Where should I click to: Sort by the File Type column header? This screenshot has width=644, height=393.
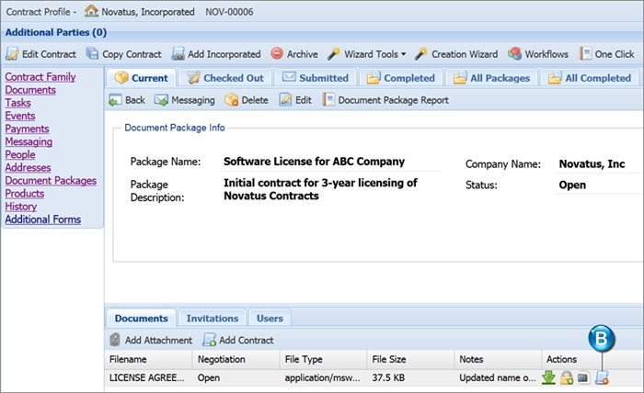pyautogui.click(x=323, y=359)
